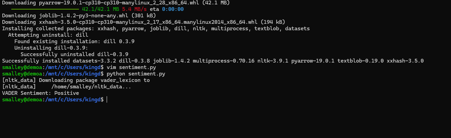Click the last 'smalley@demoa' prompt text
The image size is (451, 138).
coord(22,100)
